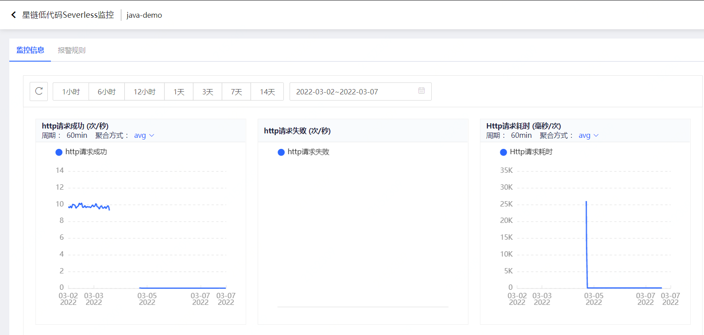704x335 pixels.
Task: Select the 监控信息 tab
Action: pyautogui.click(x=30, y=50)
